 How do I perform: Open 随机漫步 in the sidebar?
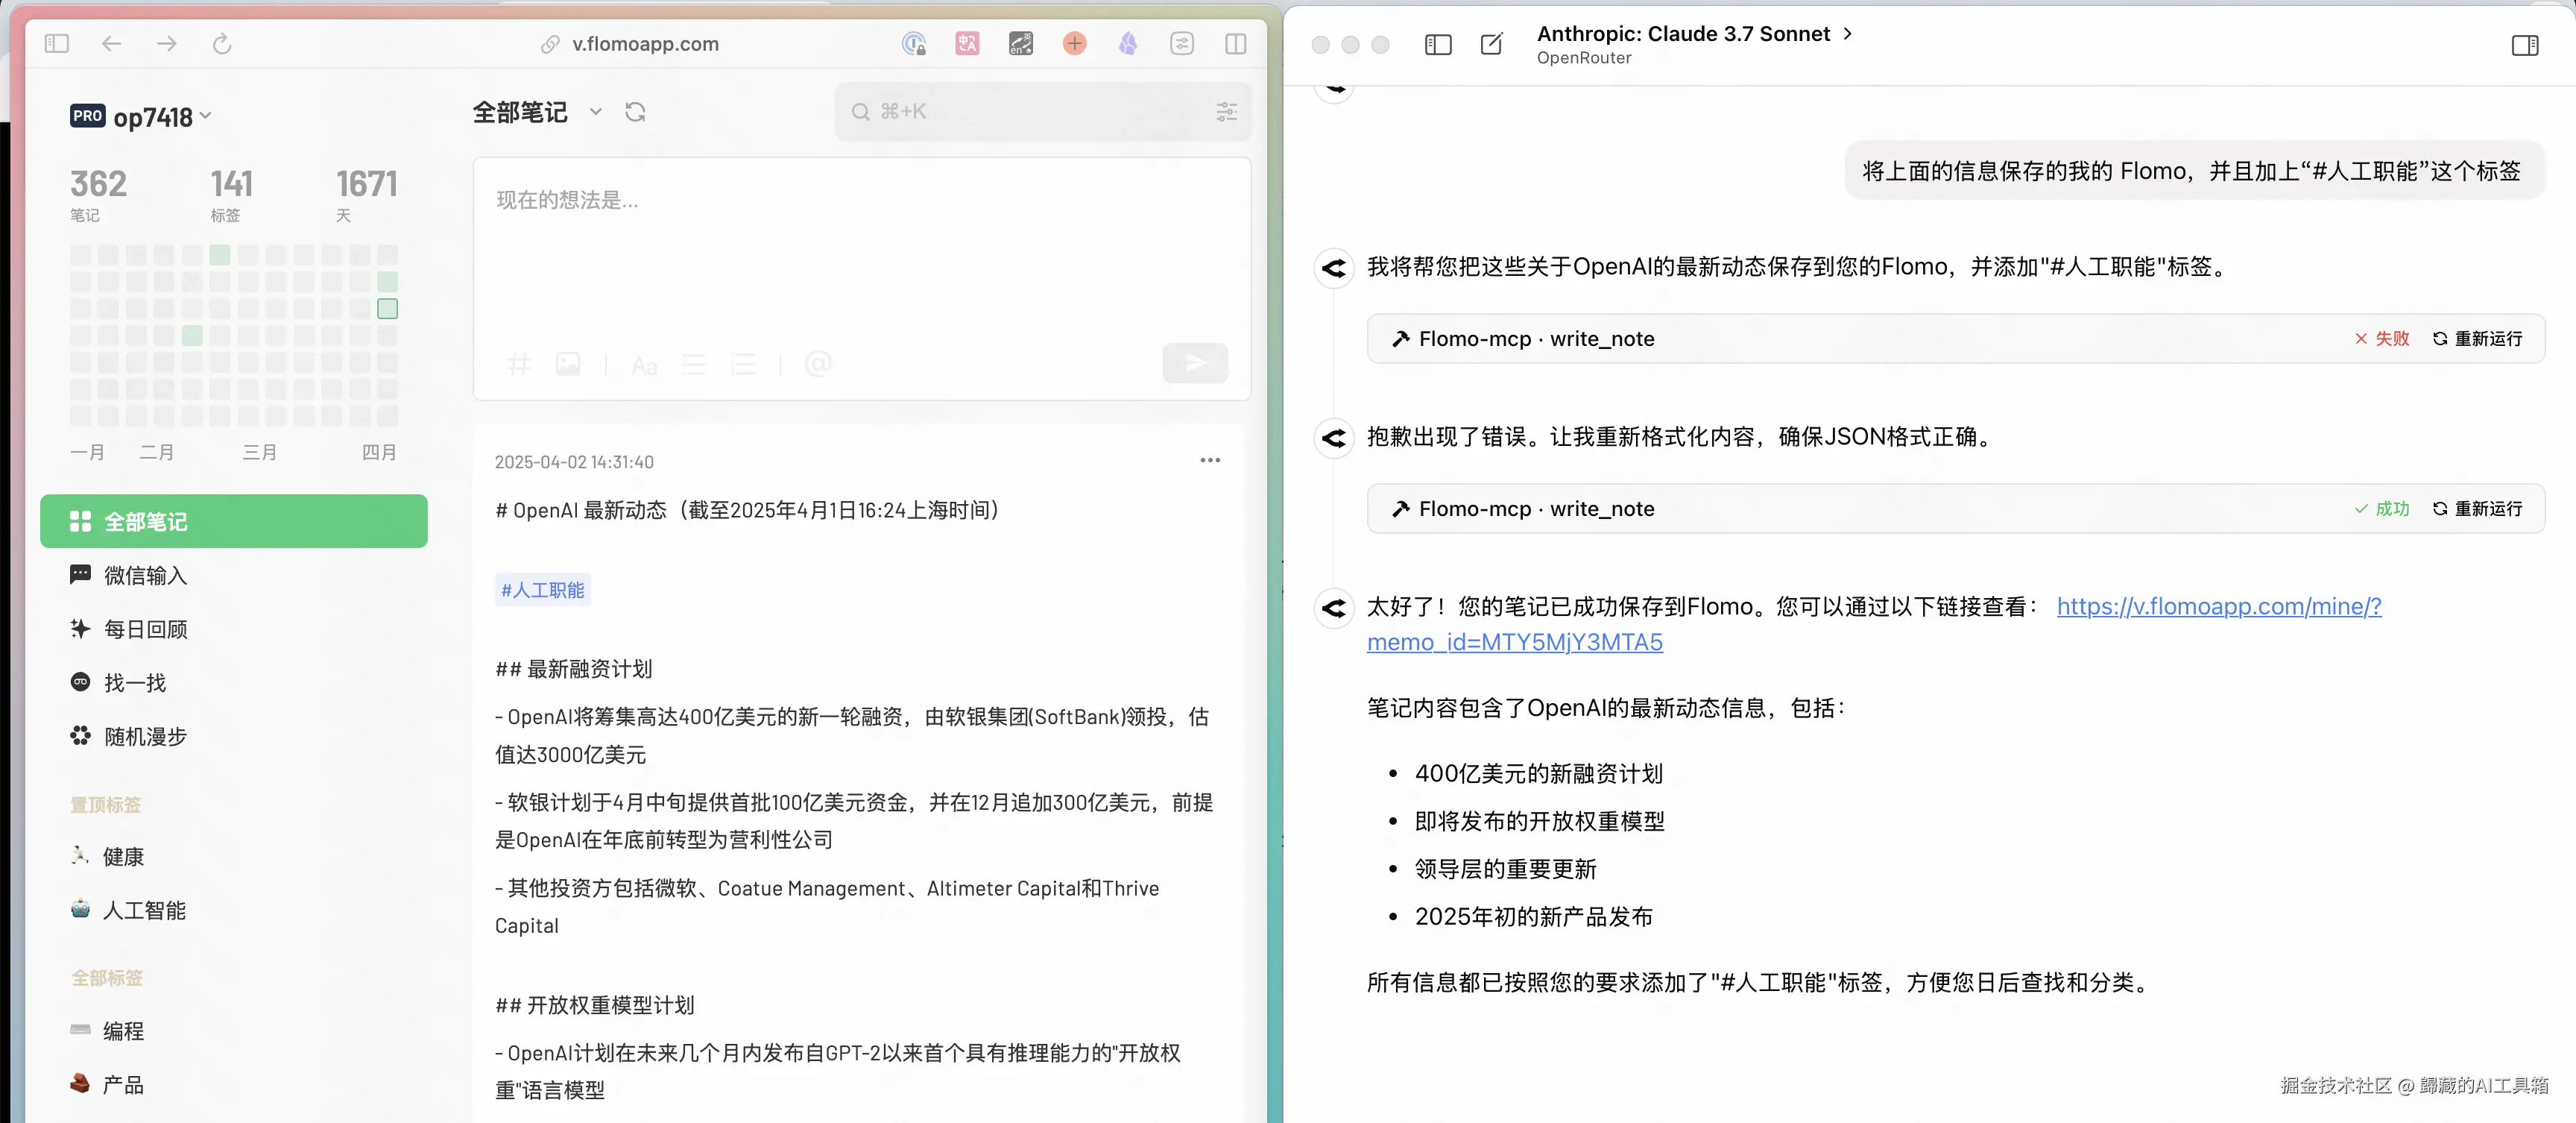click(x=146, y=737)
